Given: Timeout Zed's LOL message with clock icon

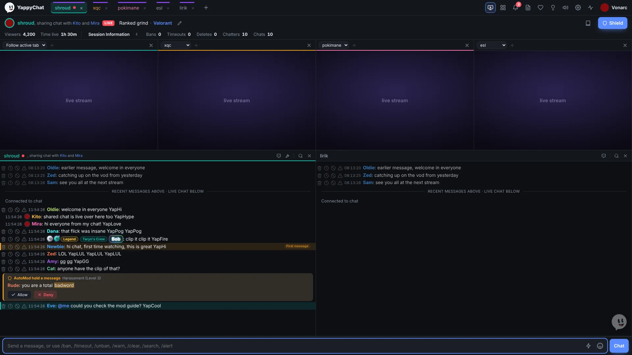Looking at the screenshot, I should [x=10, y=254].
